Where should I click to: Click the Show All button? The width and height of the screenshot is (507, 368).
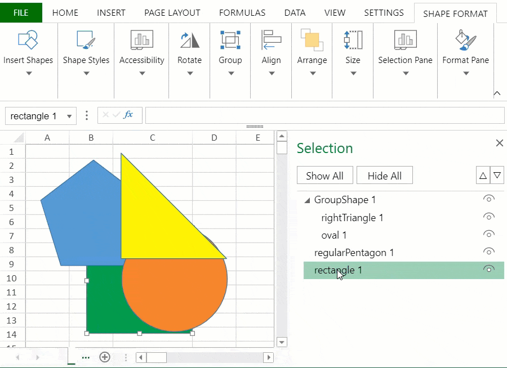click(x=324, y=176)
